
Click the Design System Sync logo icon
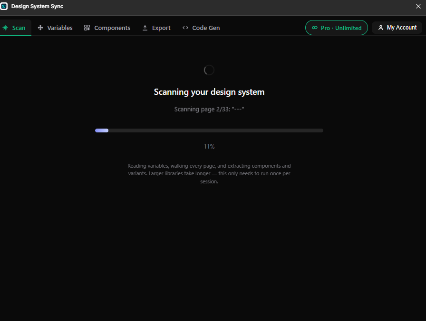coord(4,6)
